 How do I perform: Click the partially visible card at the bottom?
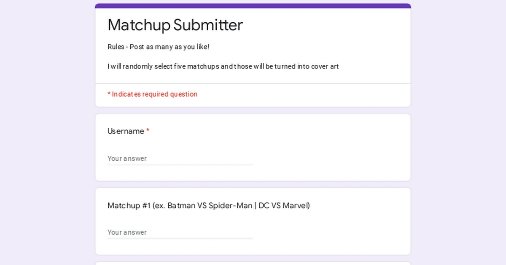pyautogui.click(x=253, y=263)
